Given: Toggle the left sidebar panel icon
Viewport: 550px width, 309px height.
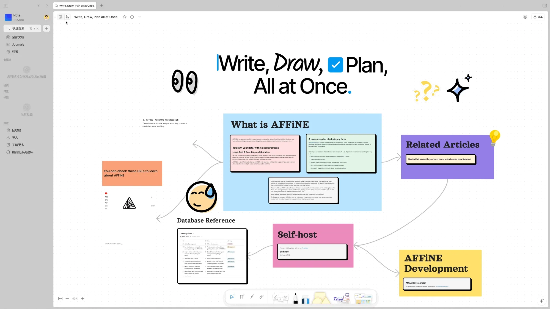Looking at the screenshot, I should click(6, 5).
